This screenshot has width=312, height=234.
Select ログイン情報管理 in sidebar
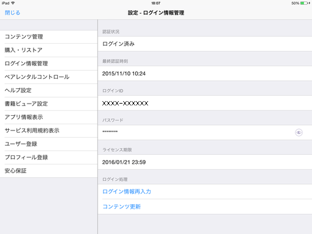49,63
